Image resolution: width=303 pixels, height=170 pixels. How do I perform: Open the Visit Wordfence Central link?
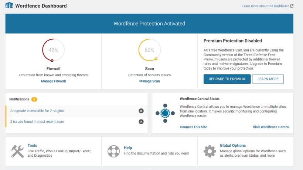tap(271, 127)
